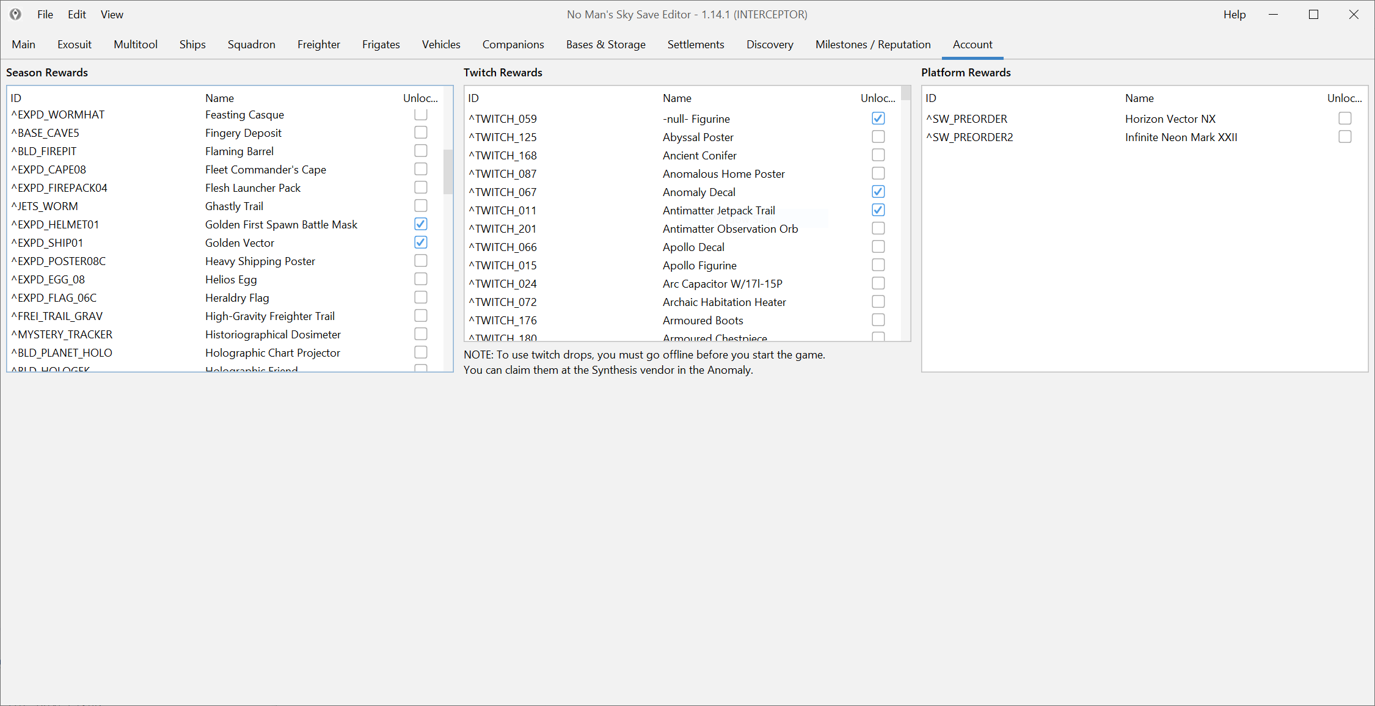Image resolution: width=1375 pixels, height=706 pixels.
Task: Maximize the Save Editor window
Action: [1313, 14]
